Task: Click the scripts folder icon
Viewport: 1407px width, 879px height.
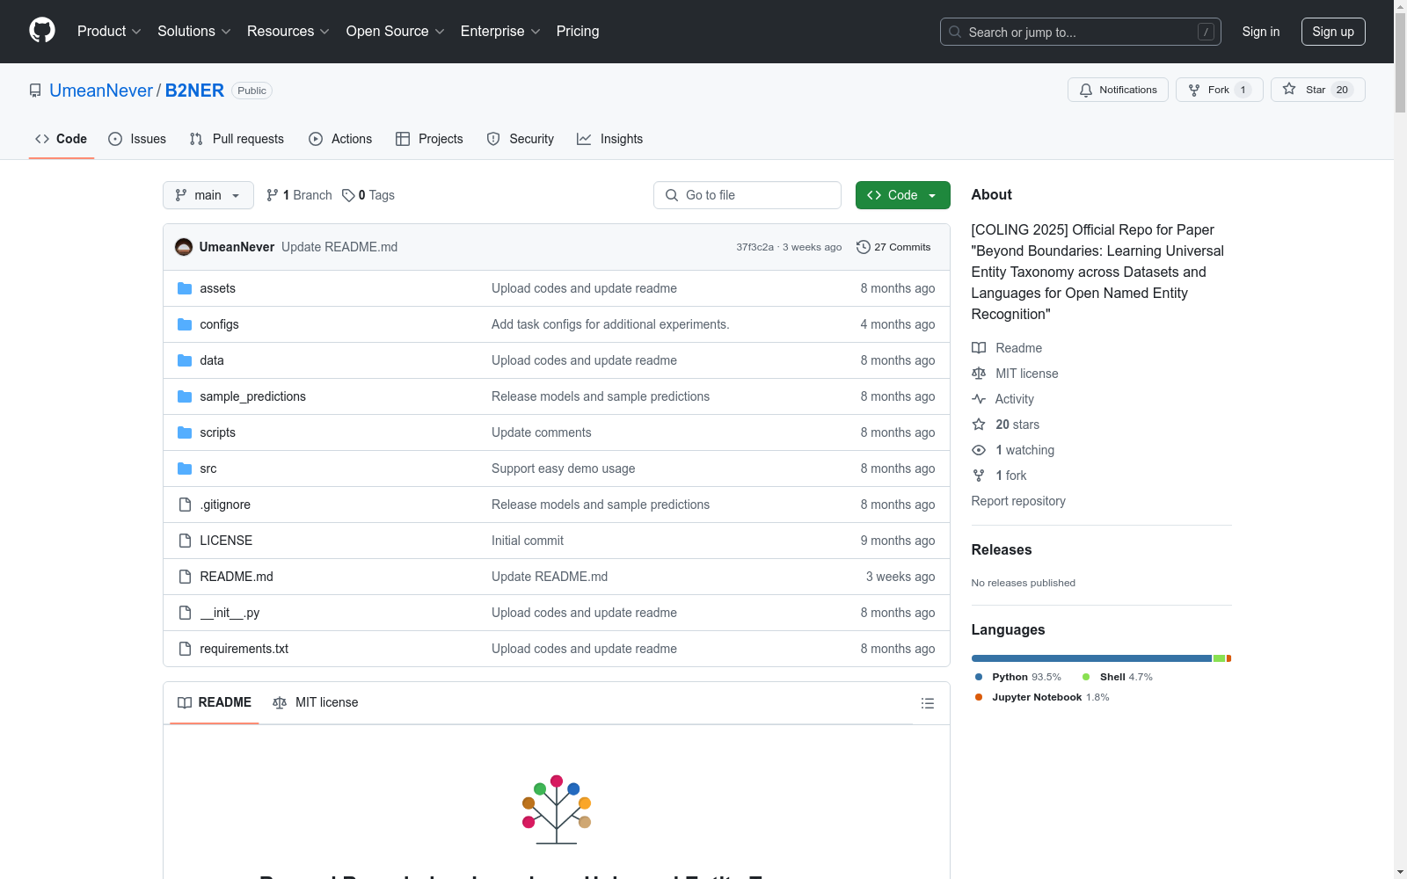Action: (x=185, y=432)
